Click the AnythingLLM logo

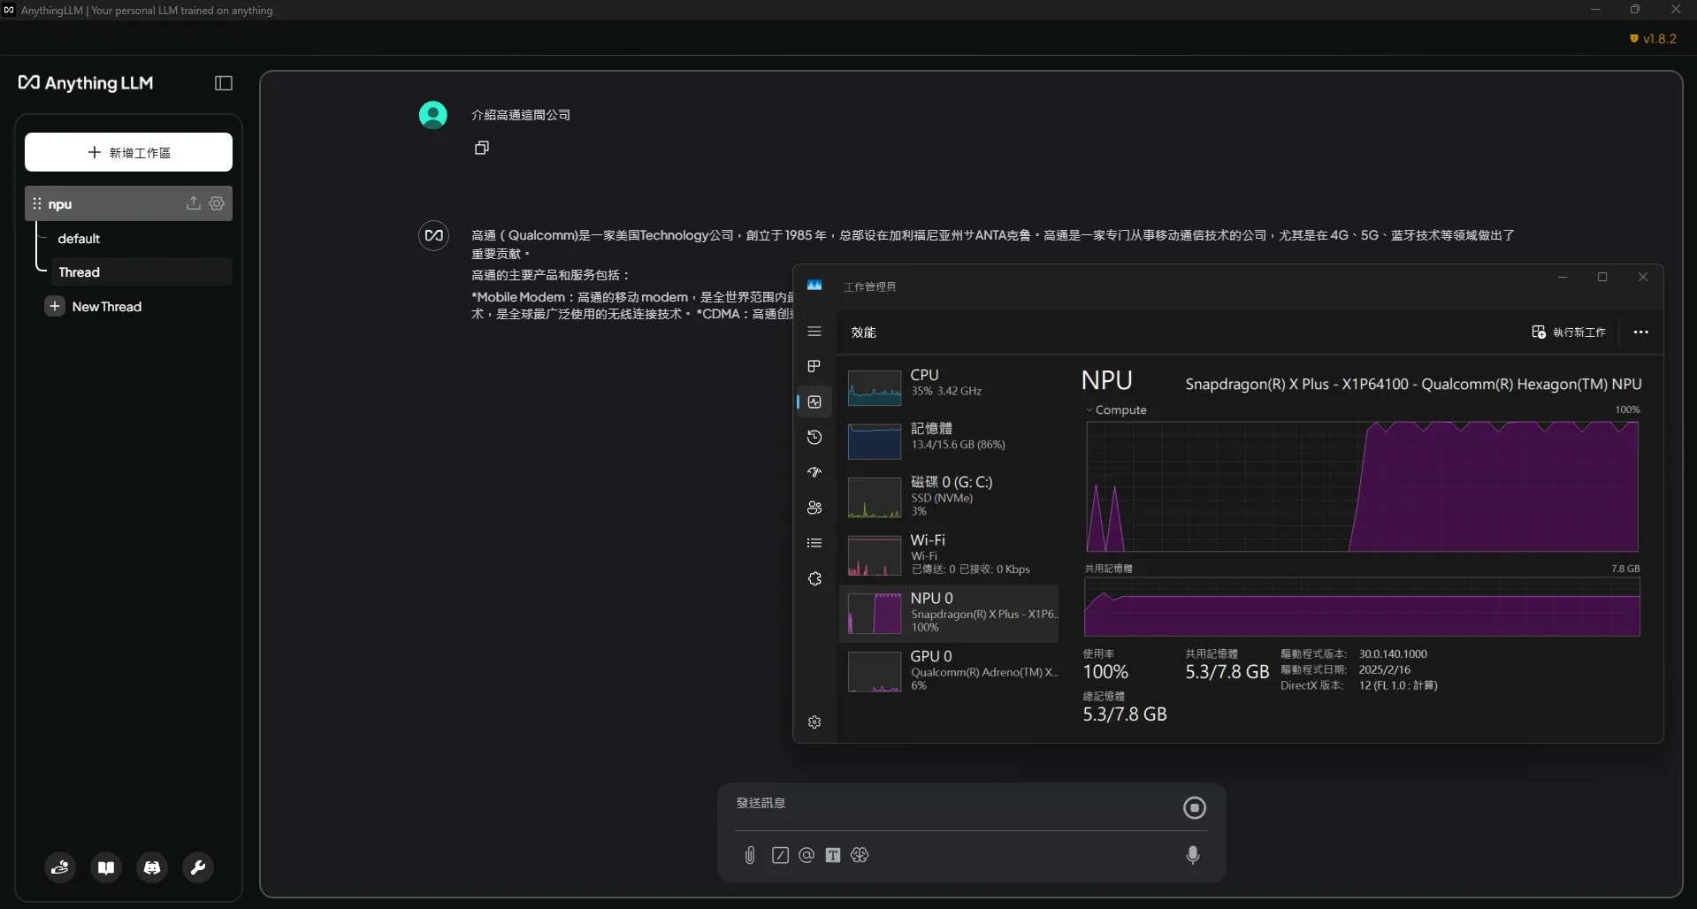click(86, 83)
